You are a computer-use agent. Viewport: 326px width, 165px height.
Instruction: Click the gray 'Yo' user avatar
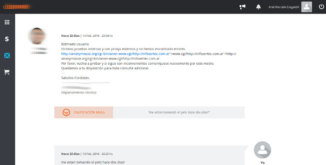[262, 150]
